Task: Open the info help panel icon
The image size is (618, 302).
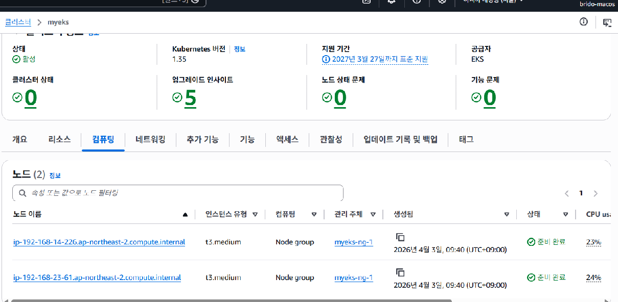Action: coord(584,22)
